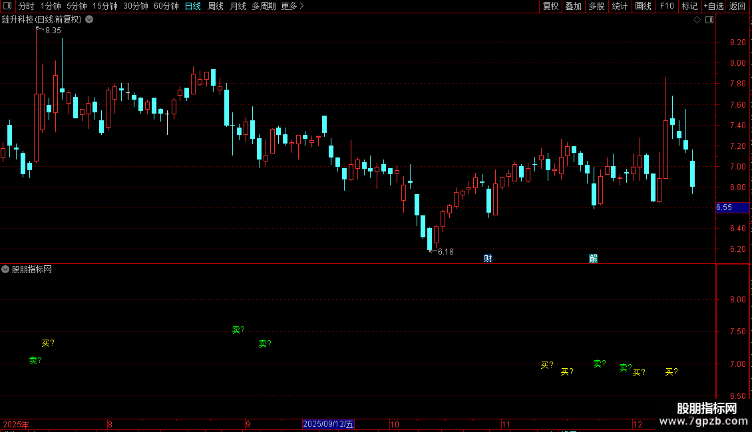Select the 5分钟 timeframe
The width and height of the screenshot is (752, 432).
(77, 6)
